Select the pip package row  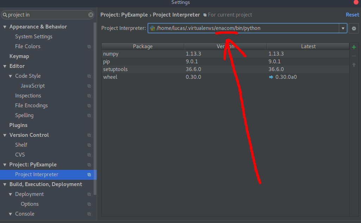coord(226,62)
